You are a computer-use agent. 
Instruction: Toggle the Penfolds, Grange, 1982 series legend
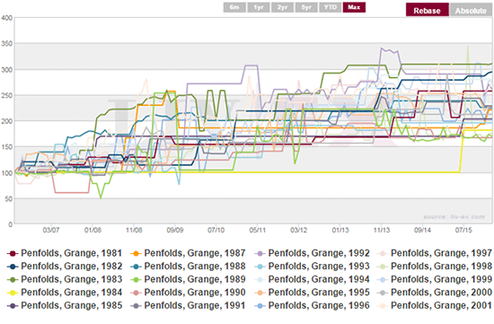[x=65, y=266]
